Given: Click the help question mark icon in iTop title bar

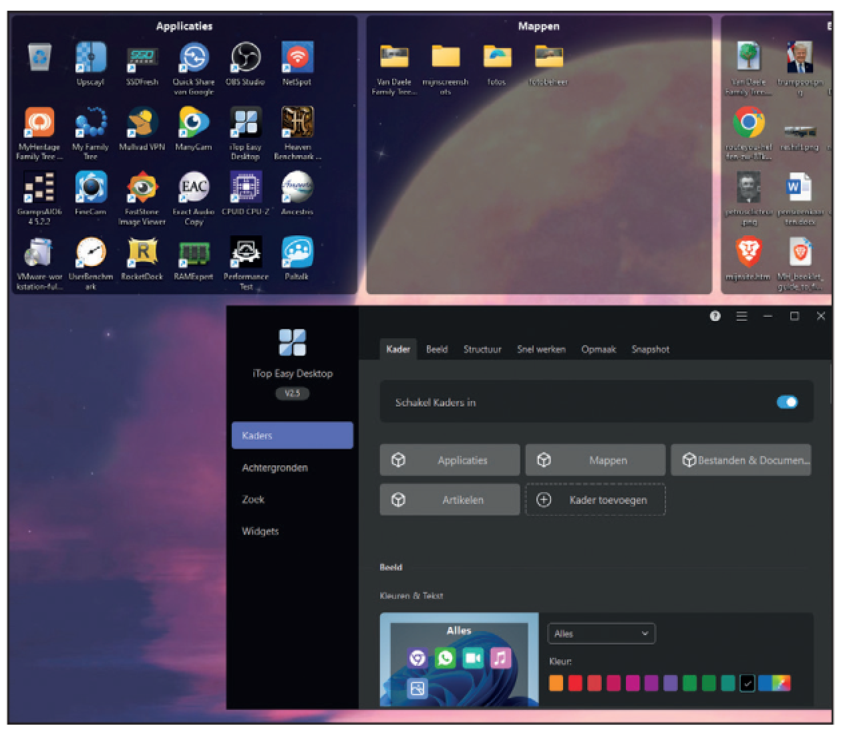Looking at the screenshot, I should (715, 316).
